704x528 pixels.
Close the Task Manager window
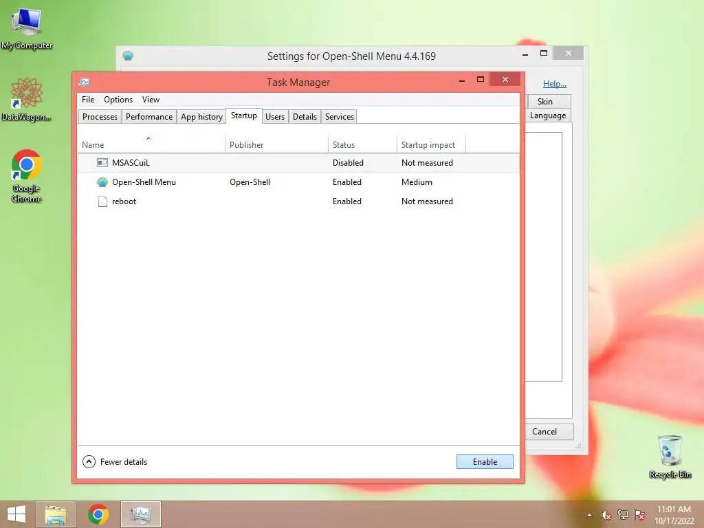[505, 80]
